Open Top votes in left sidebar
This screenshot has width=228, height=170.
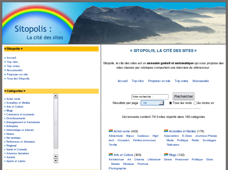(x=13, y=66)
